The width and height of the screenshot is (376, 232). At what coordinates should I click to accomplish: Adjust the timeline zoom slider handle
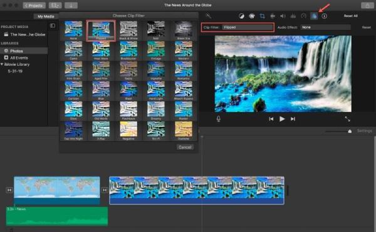click(x=350, y=131)
